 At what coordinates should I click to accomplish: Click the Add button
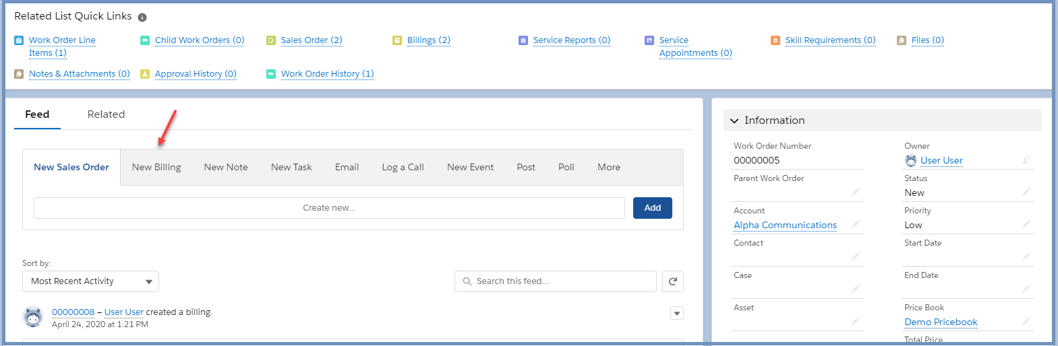pyautogui.click(x=652, y=208)
